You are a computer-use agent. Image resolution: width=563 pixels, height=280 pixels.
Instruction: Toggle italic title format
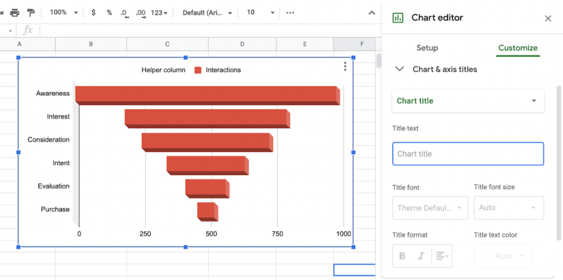(x=421, y=256)
